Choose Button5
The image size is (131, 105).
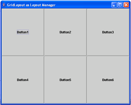[x=65, y=80]
